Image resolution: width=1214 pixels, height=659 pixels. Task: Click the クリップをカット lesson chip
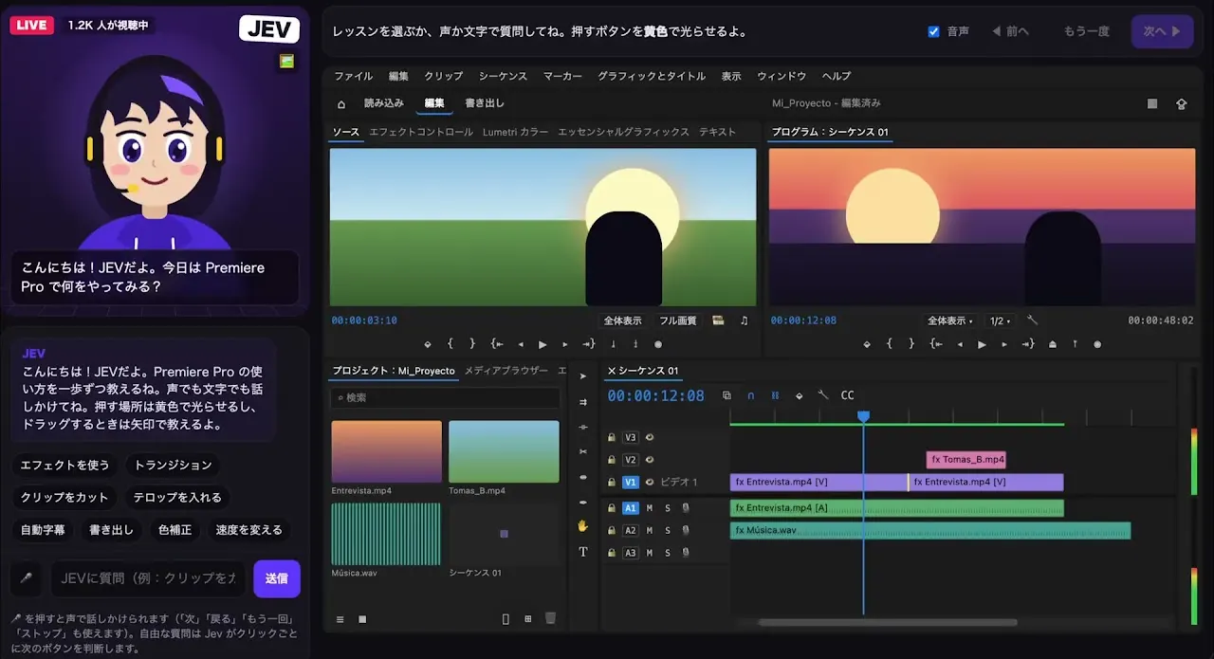[x=64, y=497]
